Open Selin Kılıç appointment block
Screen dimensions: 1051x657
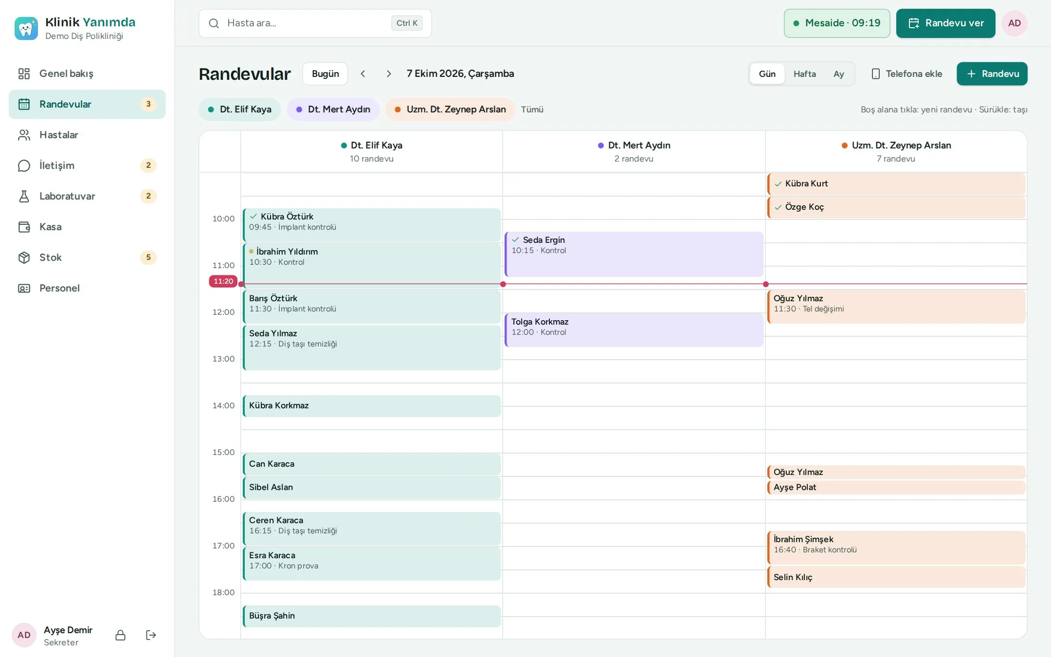(896, 577)
